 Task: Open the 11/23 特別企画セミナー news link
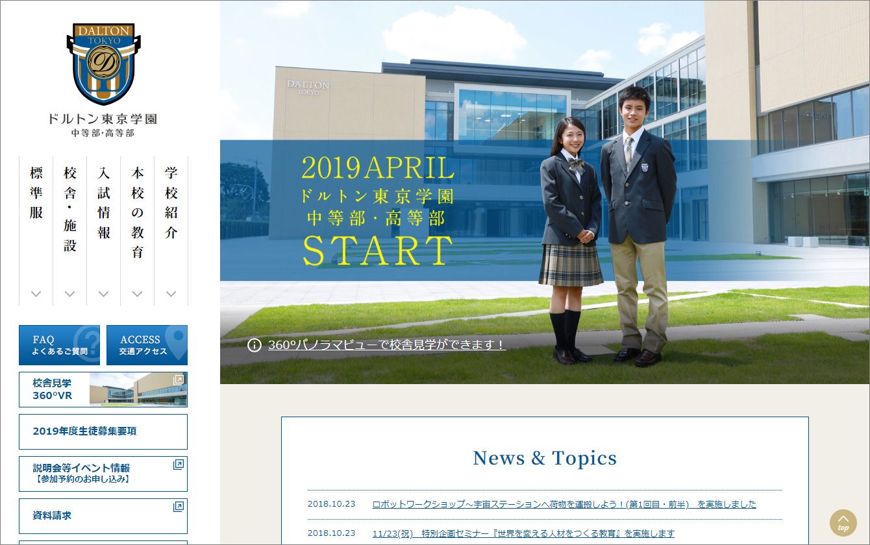[523, 533]
